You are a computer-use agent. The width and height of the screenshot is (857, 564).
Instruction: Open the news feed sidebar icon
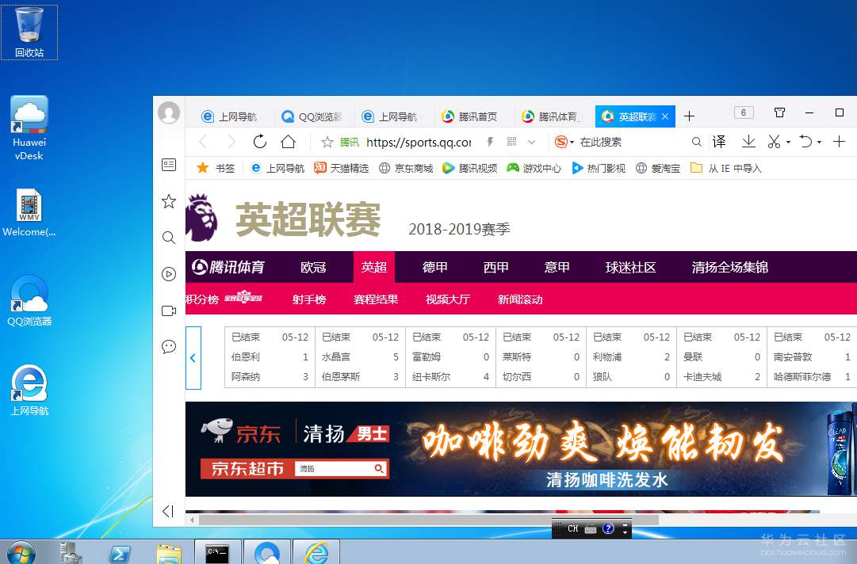point(169,165)
